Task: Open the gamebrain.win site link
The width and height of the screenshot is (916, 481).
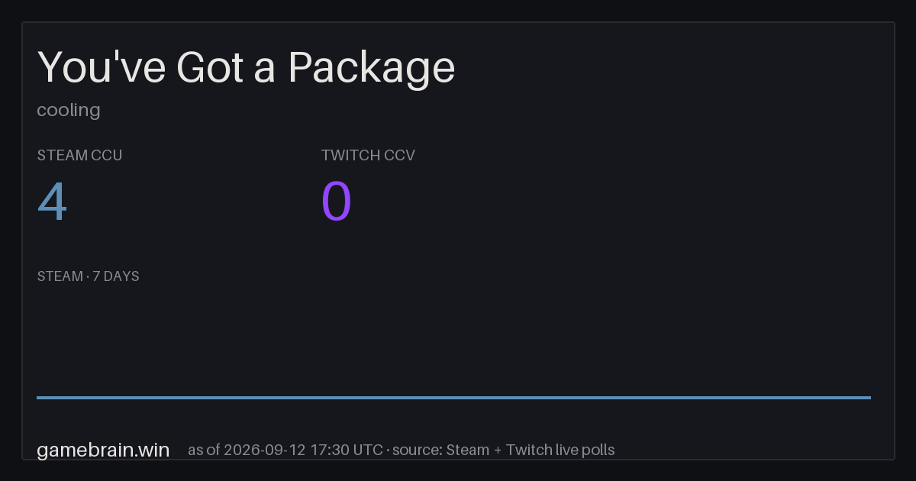Action: click(x=103, y=450)
